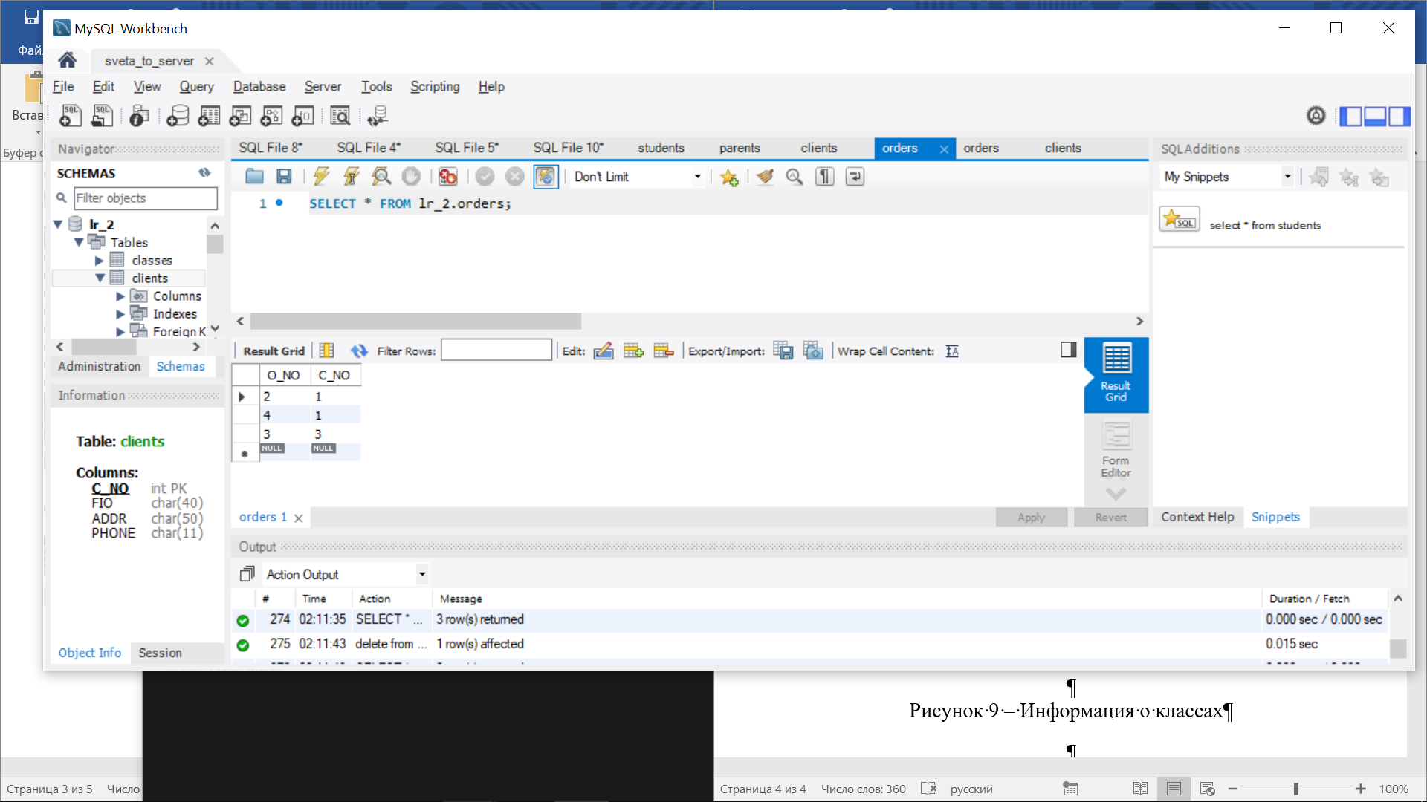Click the Apply button
1427x802 pixels.
coord(1032,517)
